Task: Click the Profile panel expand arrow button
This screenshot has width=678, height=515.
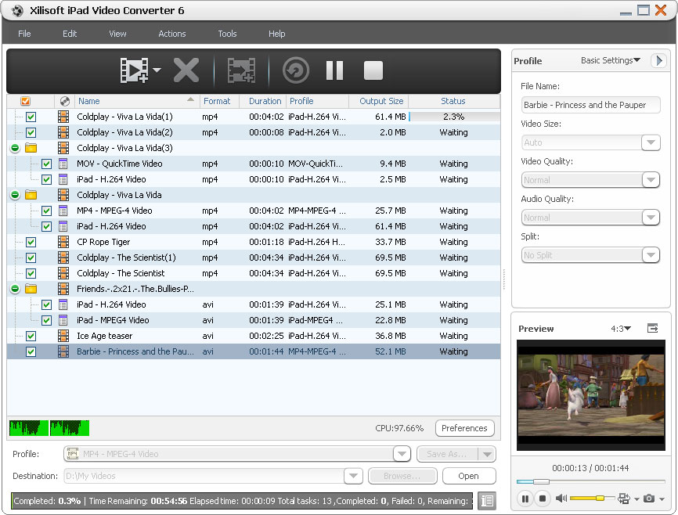Action: point(659,60)
